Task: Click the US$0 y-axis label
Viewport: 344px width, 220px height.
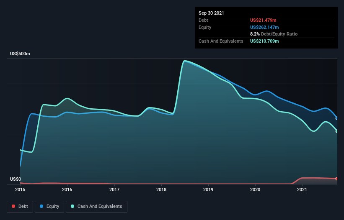Action: coord(16,179)
